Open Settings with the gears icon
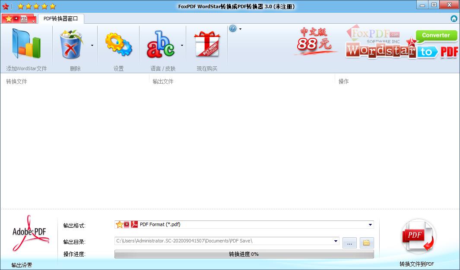 pyautogui.click(x=118, y=44)
